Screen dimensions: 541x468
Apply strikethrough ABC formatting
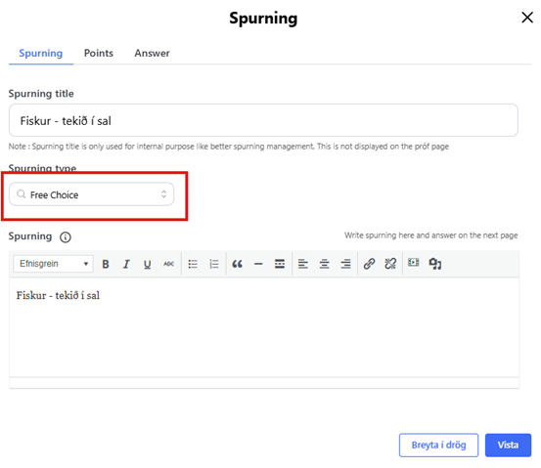click(x=168, y=264)
